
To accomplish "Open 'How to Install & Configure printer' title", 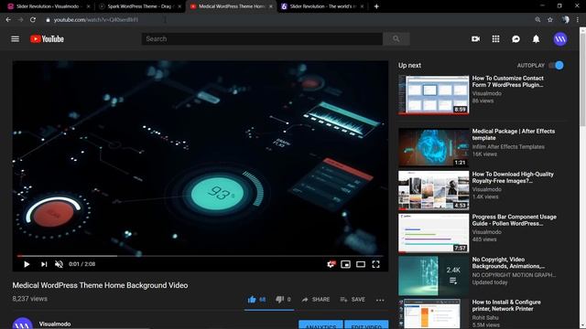I will pyautogui.click(x=506, y=305).
